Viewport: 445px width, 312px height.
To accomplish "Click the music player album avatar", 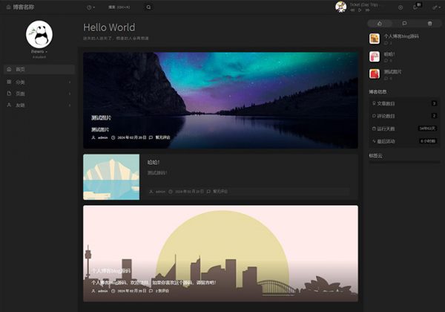I will pyautogui.click(x=340, y=7).
